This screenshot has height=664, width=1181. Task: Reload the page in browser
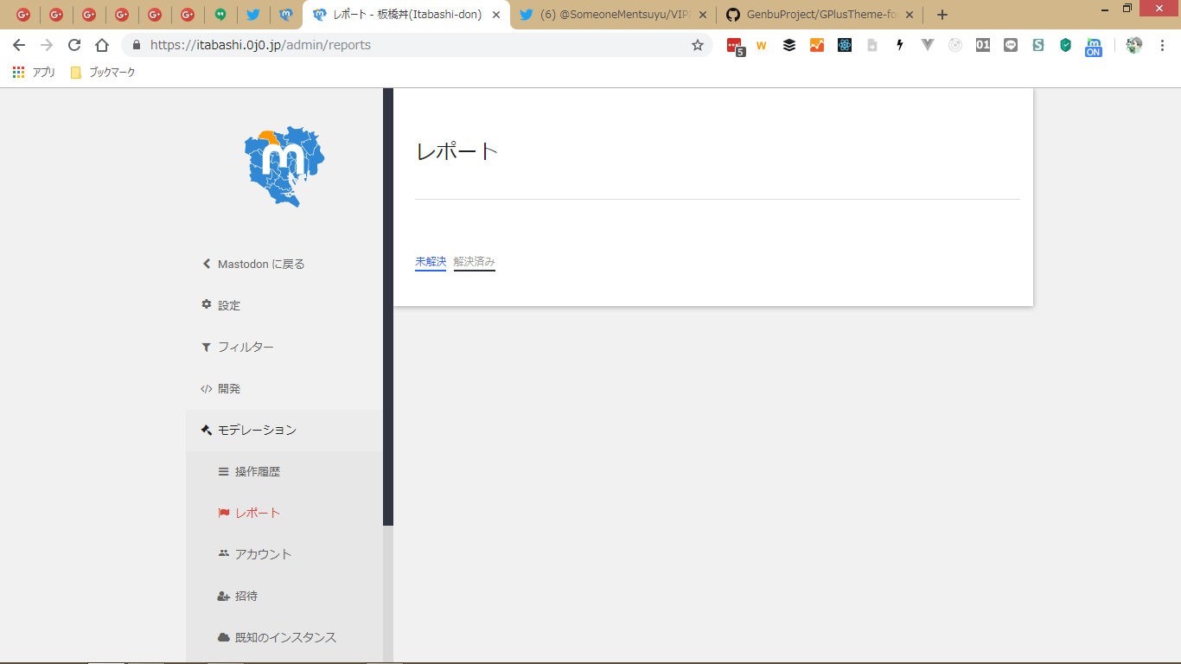click(x=74, y=45)
